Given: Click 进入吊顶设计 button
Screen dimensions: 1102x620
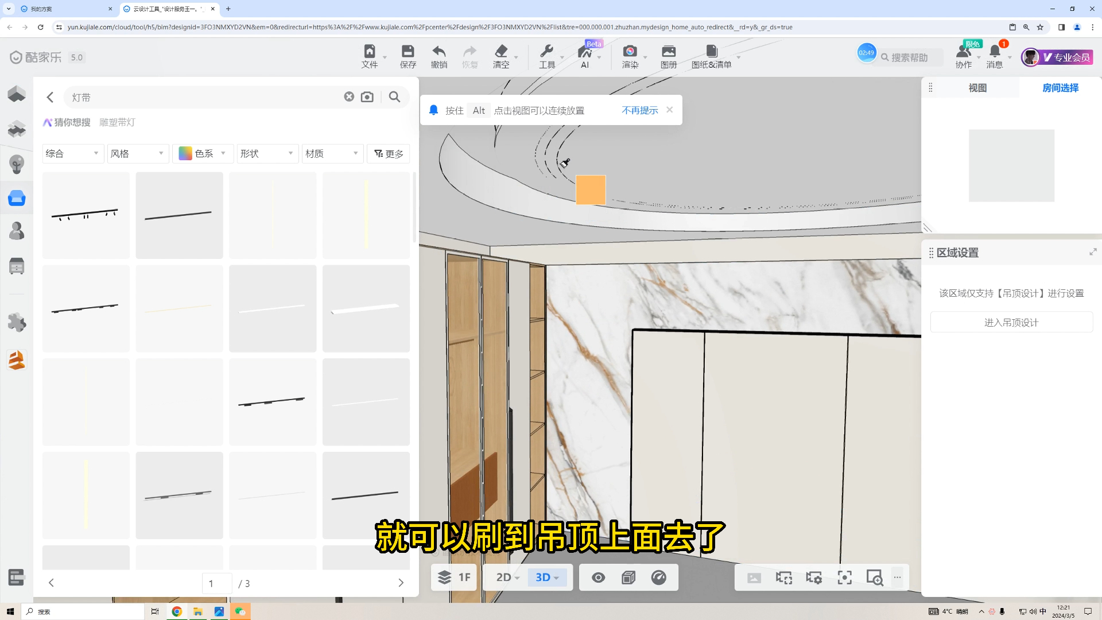Looking at the screenshot, I should coord(1012,321).
